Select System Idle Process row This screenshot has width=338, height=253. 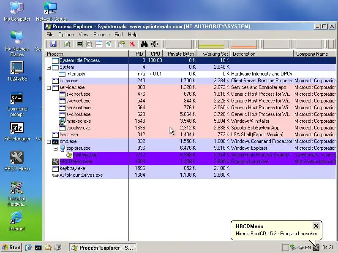pos(190,60)
